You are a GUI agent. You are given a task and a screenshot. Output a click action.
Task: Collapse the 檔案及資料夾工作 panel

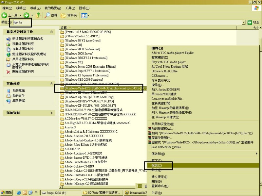(51, 32)
